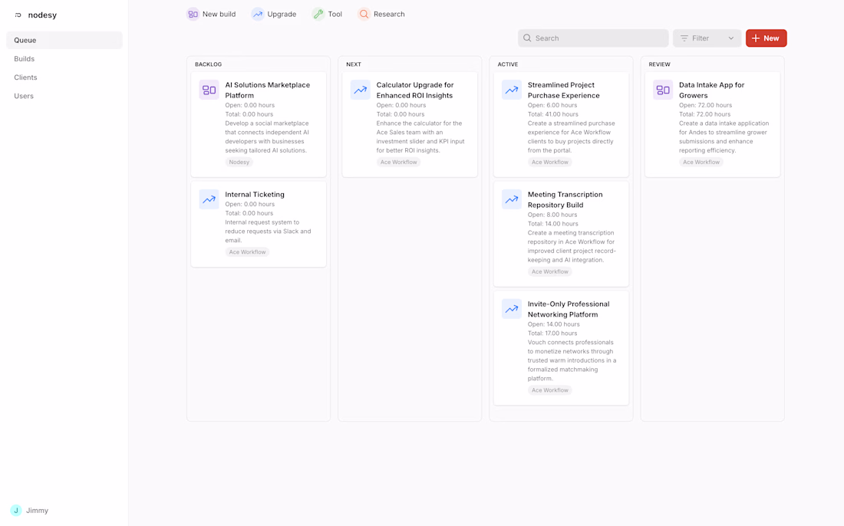844x526 pixels.
Task: Click 'Open: 14.00 hours' text
Action: coord(553,324)
